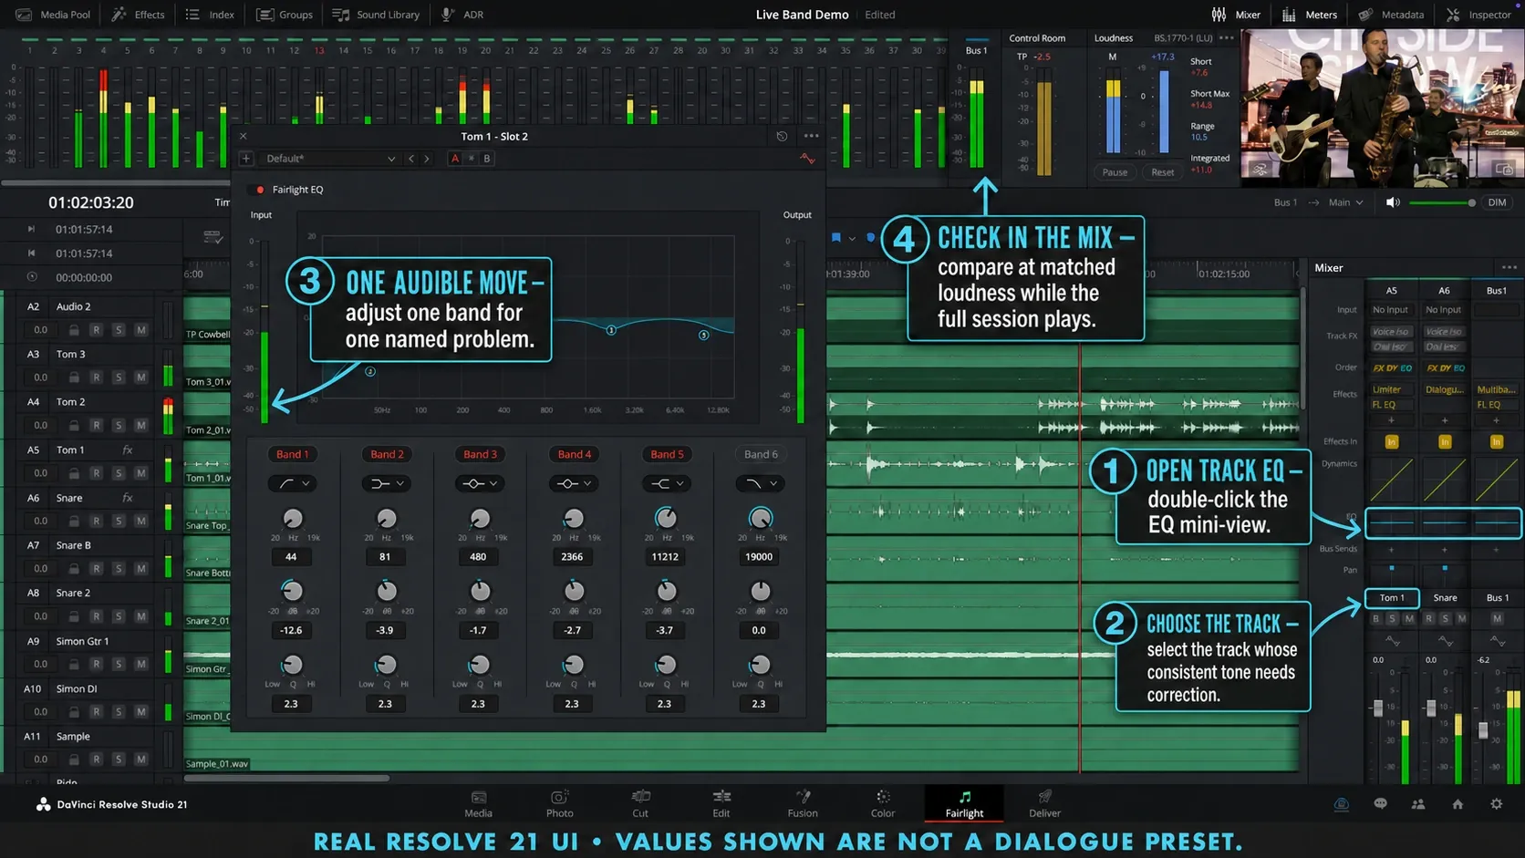This screenshot has width=1525, height=858.
Task: Pause the loudness meter
Action: 1115,172
